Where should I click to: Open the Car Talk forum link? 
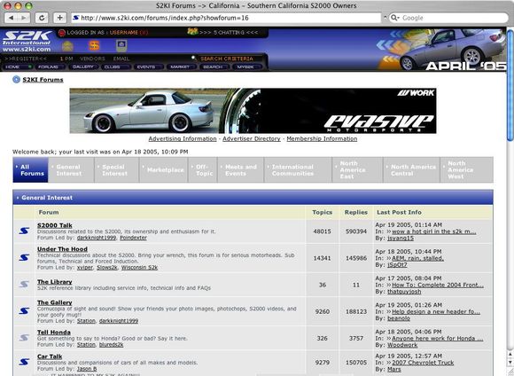click(x=50, y=356)
